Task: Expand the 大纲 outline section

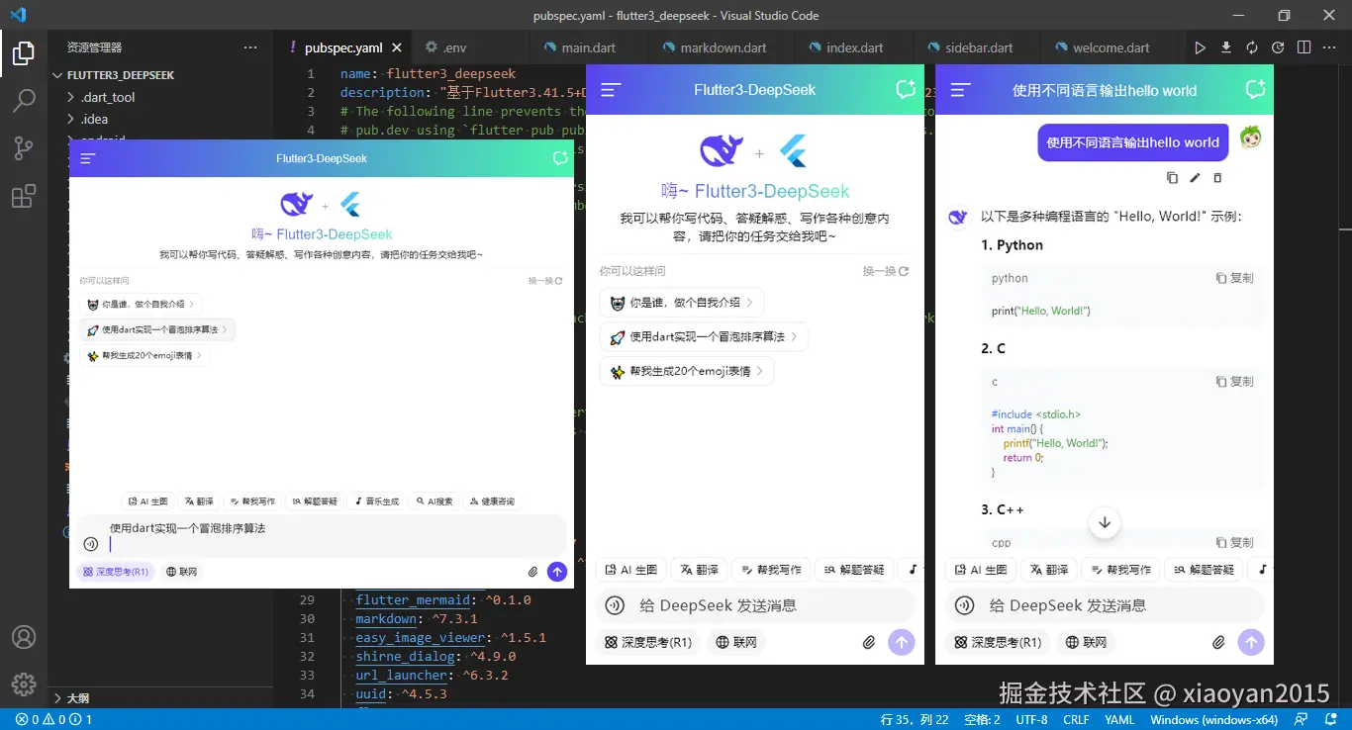Action: (x=78, y=697)
